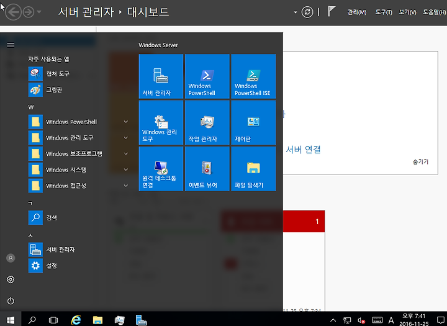This screenshot has height=326, width=447.
Task: Open File Explorer from the taskbar
Action: (97, 320)
